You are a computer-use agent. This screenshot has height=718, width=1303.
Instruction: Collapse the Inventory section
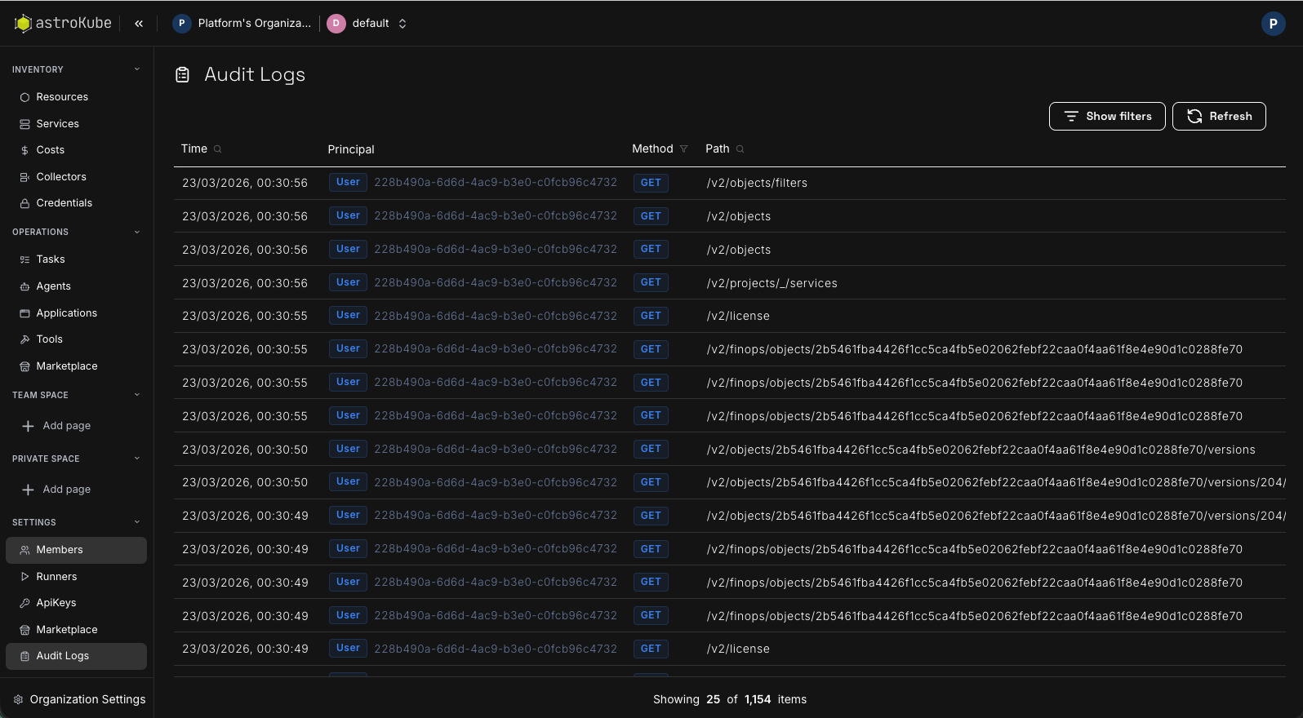pyautogui.click(x=137, y=69)
